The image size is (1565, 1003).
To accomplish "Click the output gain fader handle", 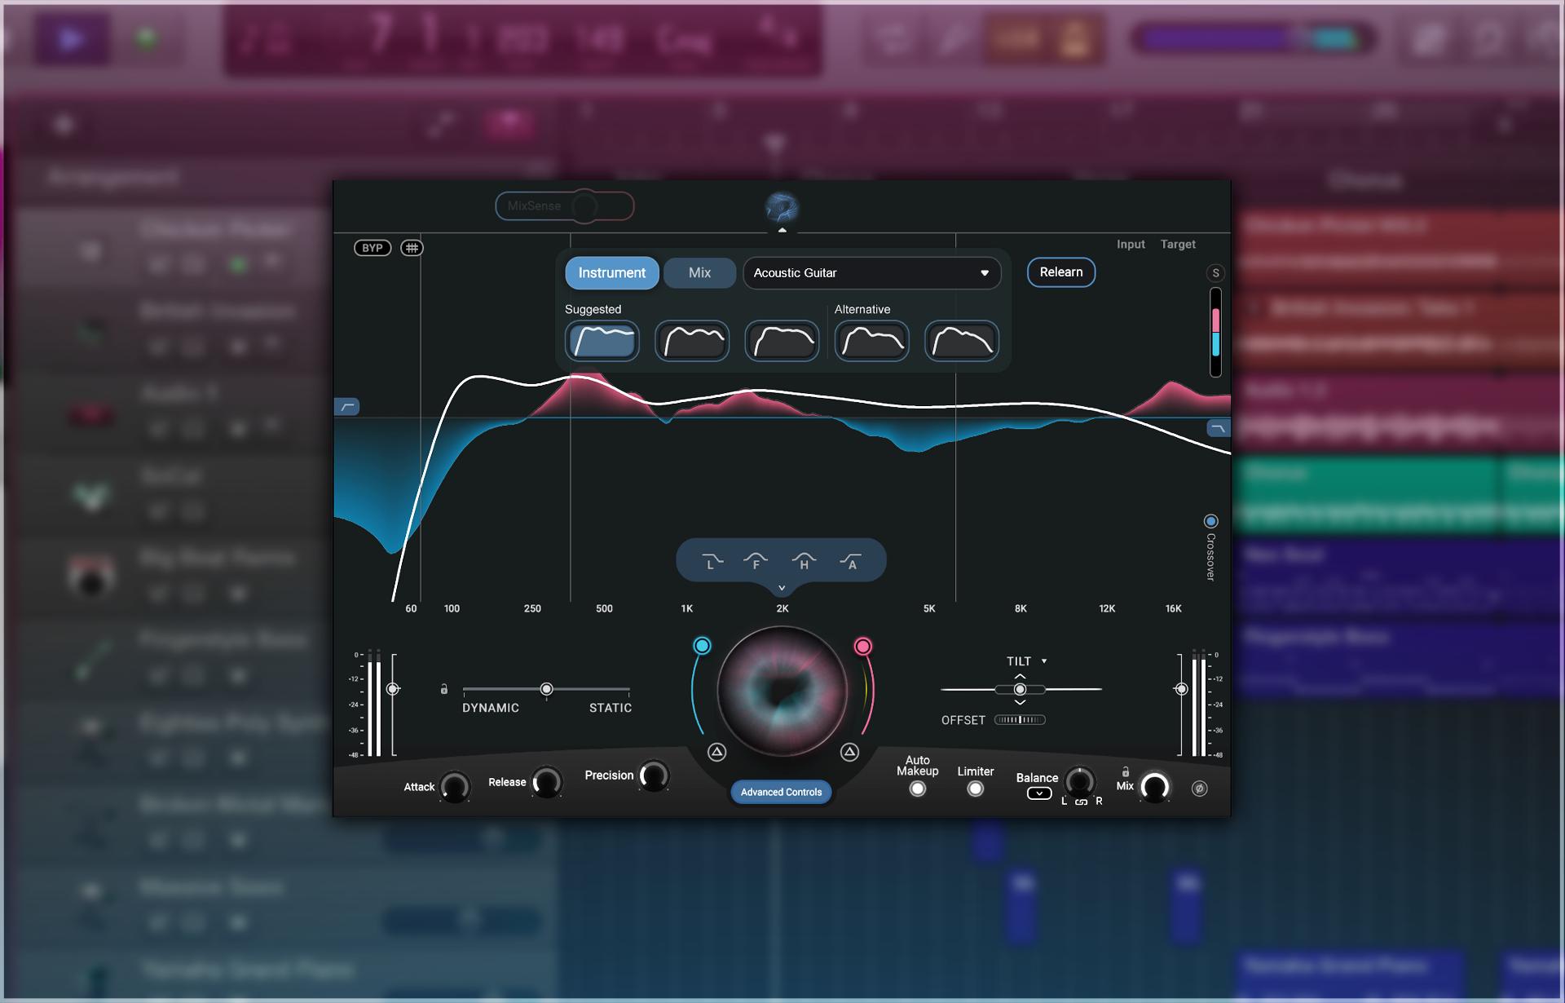I will pyautogui.click(x=1181, y=689).
